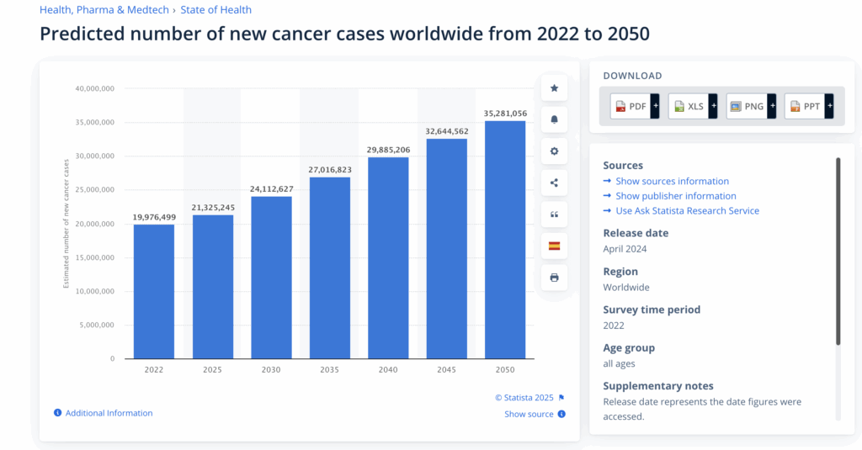Open chart settings gear icon

tap(554, 151)
